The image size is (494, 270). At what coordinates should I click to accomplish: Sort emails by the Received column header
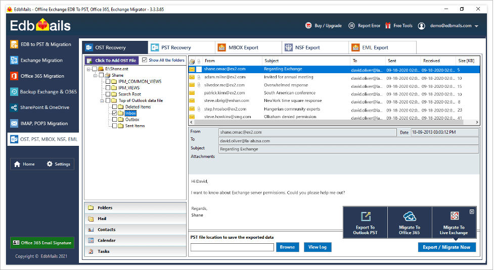point(438,61)
